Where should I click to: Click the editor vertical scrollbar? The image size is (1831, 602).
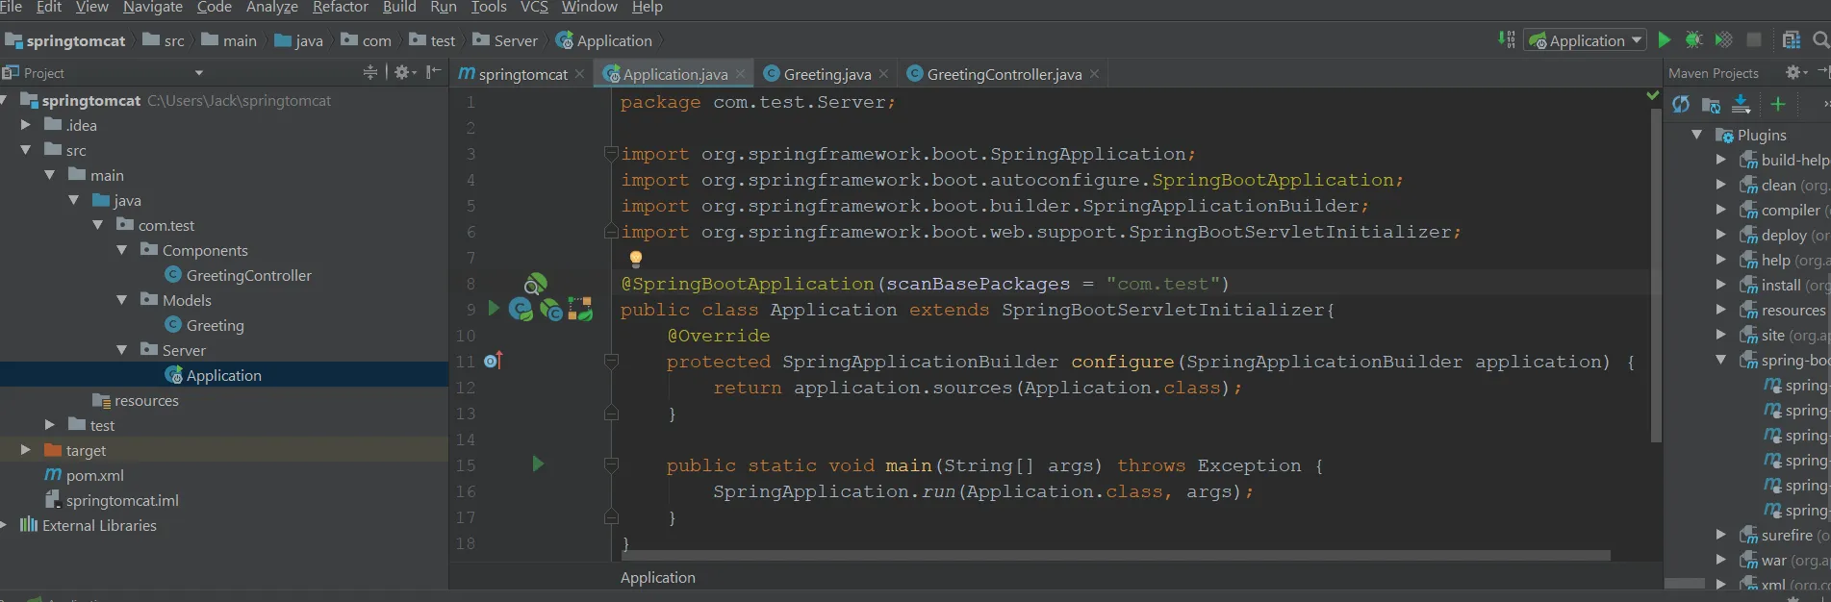[x=1656, y=274]
